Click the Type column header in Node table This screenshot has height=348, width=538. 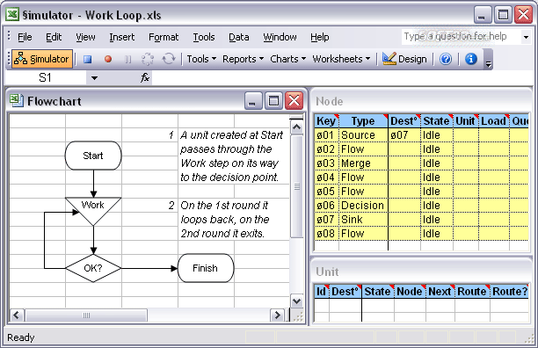[x=363, y=121]
